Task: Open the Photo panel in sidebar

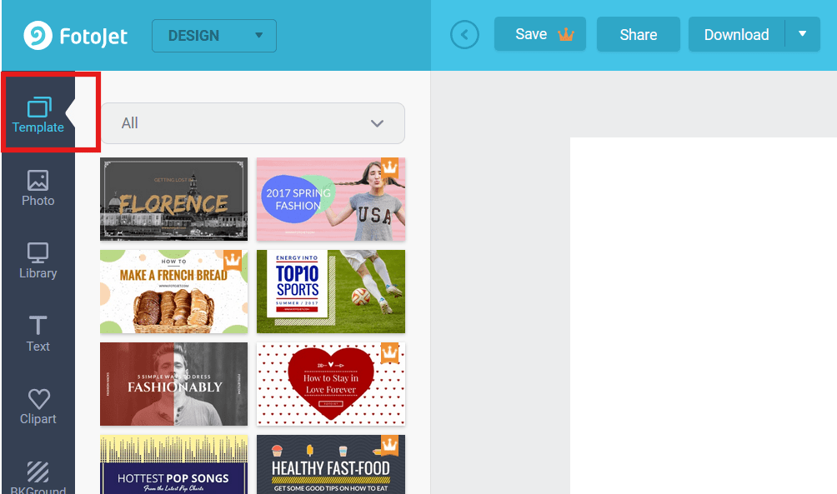Action: coord(38,188)
